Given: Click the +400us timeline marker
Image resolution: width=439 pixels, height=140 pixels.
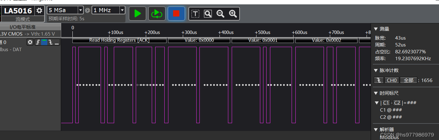Looking at the screenshot, I should [x=226, y=32].
